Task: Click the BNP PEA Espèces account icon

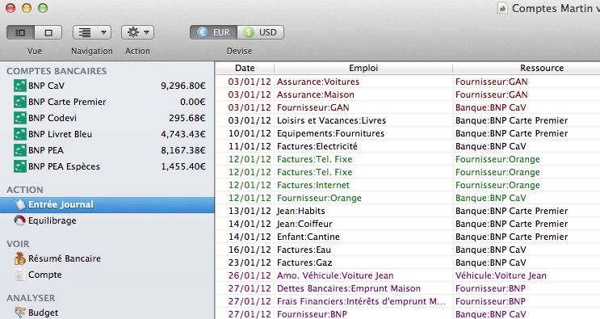Action: point(20,166)
